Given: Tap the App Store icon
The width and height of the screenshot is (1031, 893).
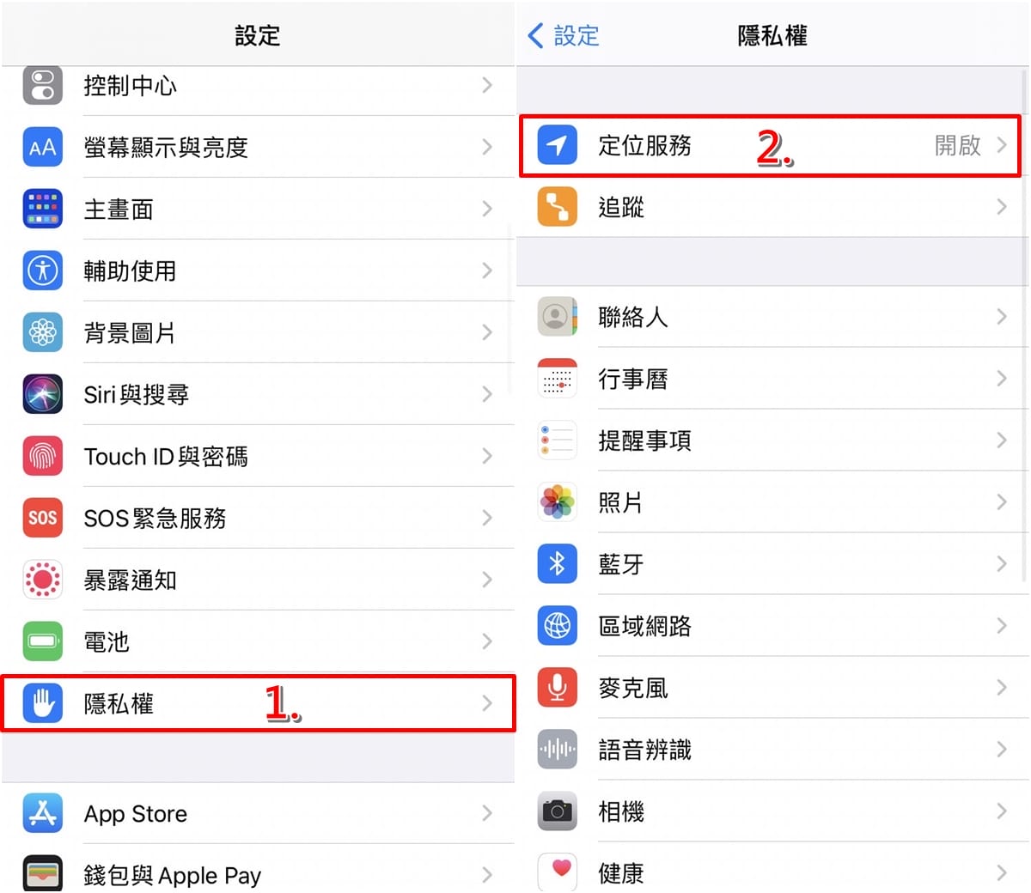Looking at the screenshot, I should (42, 813).
